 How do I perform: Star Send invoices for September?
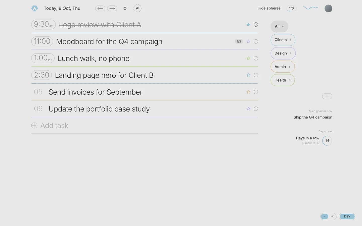[x=248, y=92]
